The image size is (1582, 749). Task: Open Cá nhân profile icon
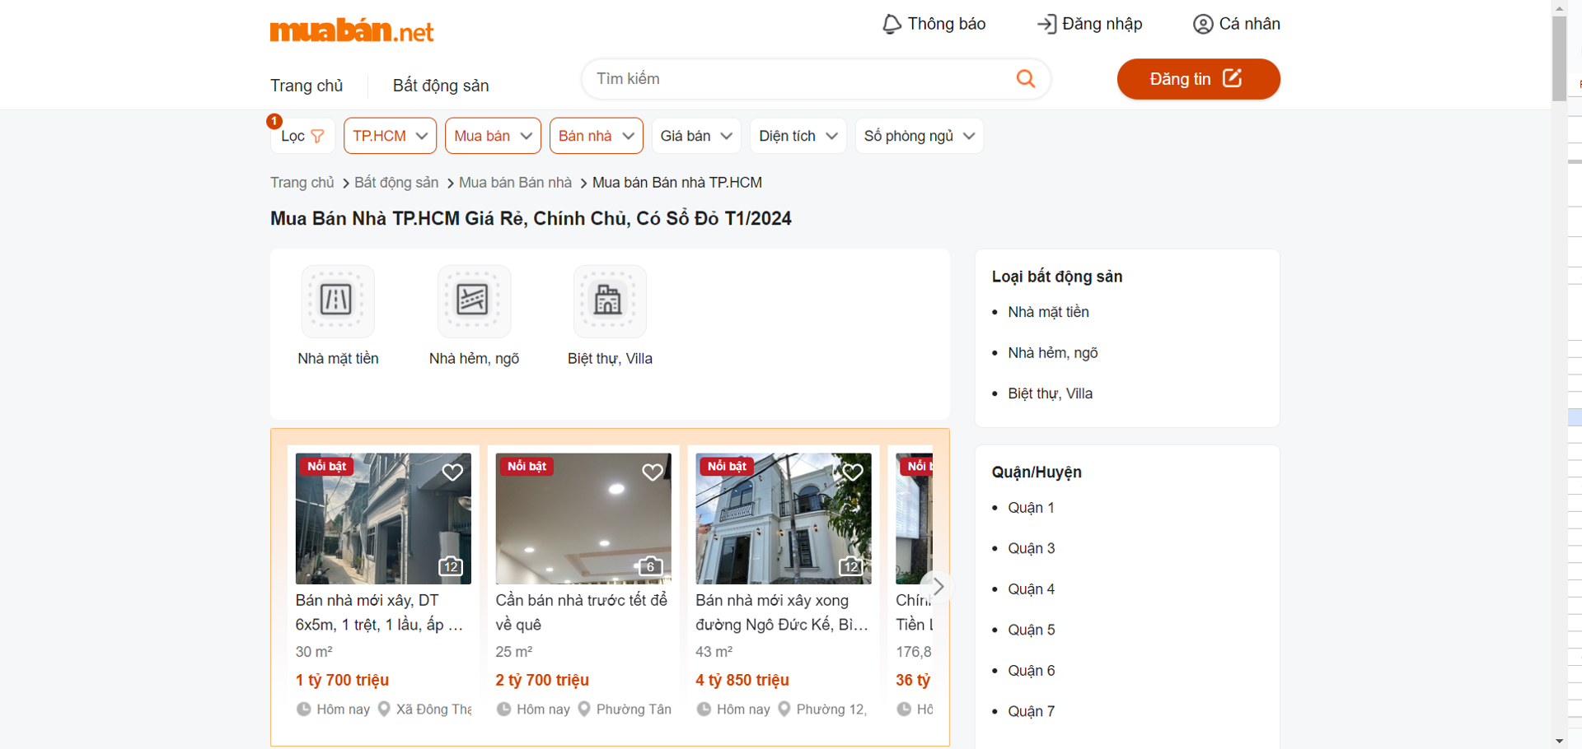pos(1203,24)
